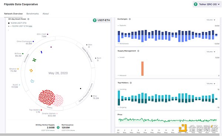Open the Tether (ERC-20) asset dropdown
The height and width of the screenshot is (136, 222).
(207, 4)
